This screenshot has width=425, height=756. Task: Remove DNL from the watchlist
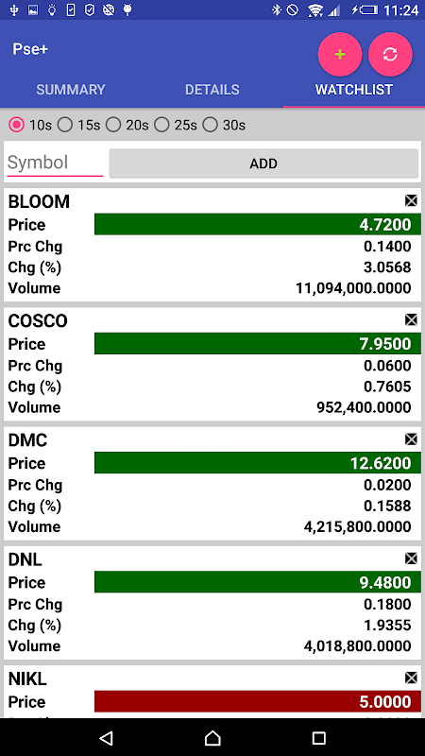tap(411, 558)
